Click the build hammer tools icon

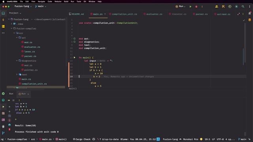(x=223, y=7)
